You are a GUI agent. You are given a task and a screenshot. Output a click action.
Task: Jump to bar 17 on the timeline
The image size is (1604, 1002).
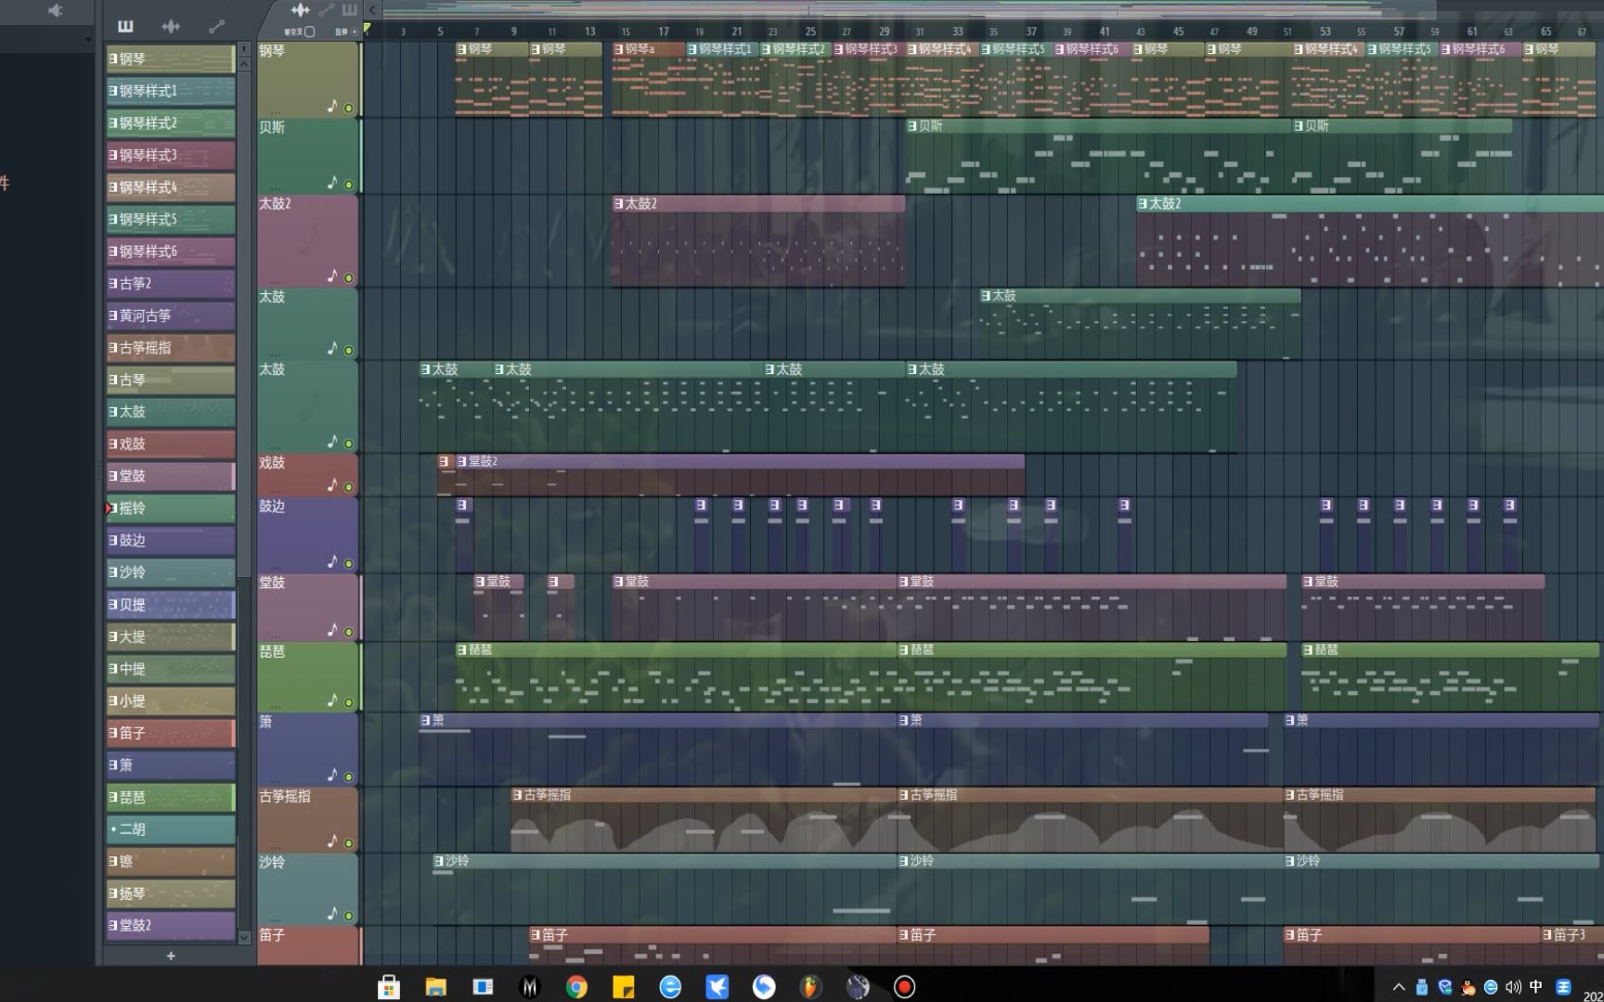pos(663,32)
